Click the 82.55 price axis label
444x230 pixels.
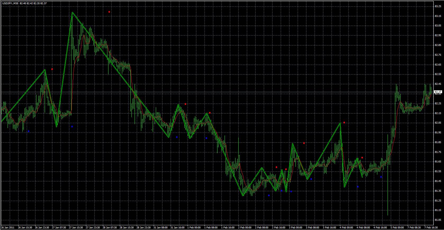438,74
